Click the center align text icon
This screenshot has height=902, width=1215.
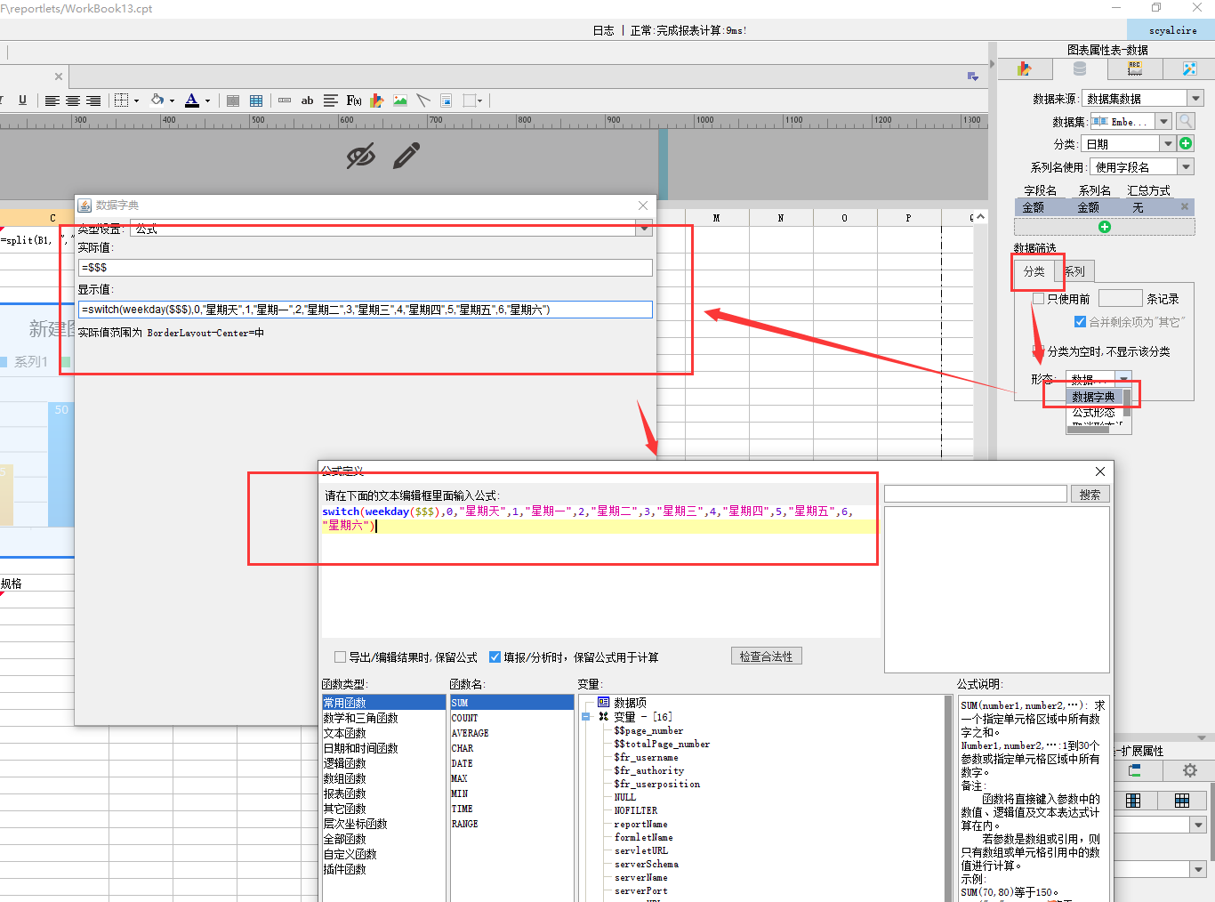73,101
